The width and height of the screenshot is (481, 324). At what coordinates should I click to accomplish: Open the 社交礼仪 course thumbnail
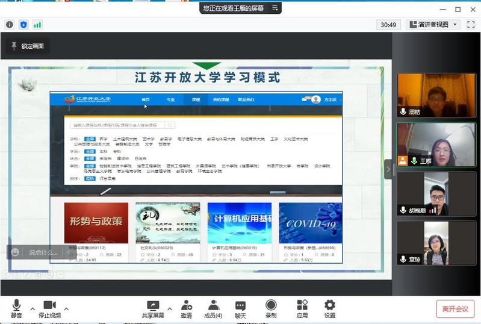pos(168,223)
